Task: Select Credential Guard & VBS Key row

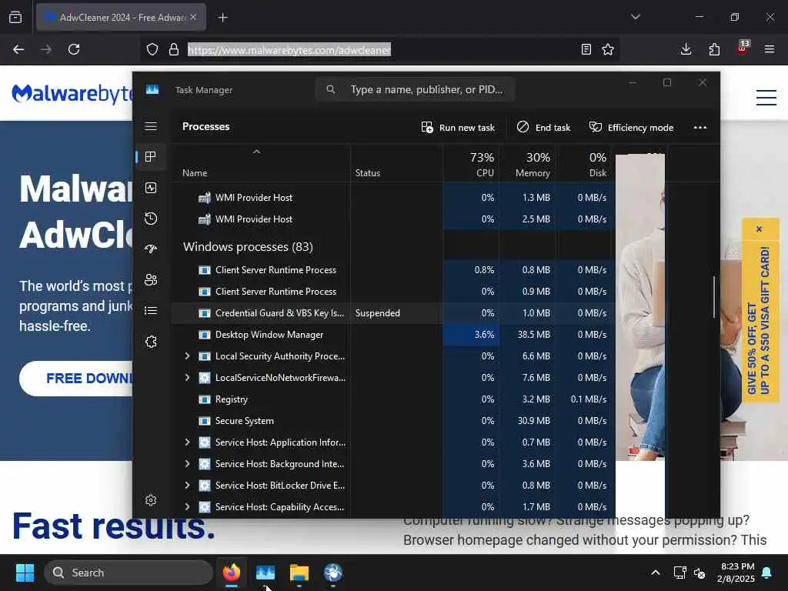Action: pos(393,313)
